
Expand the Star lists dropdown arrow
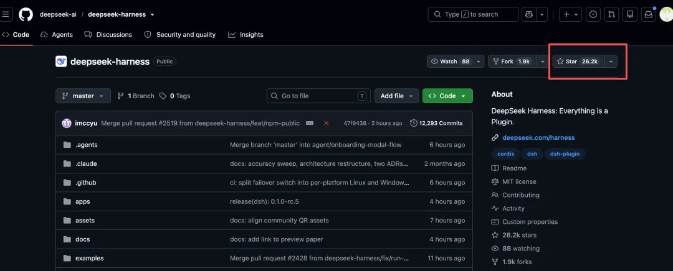pyautogui.click(x=611, y=61)
